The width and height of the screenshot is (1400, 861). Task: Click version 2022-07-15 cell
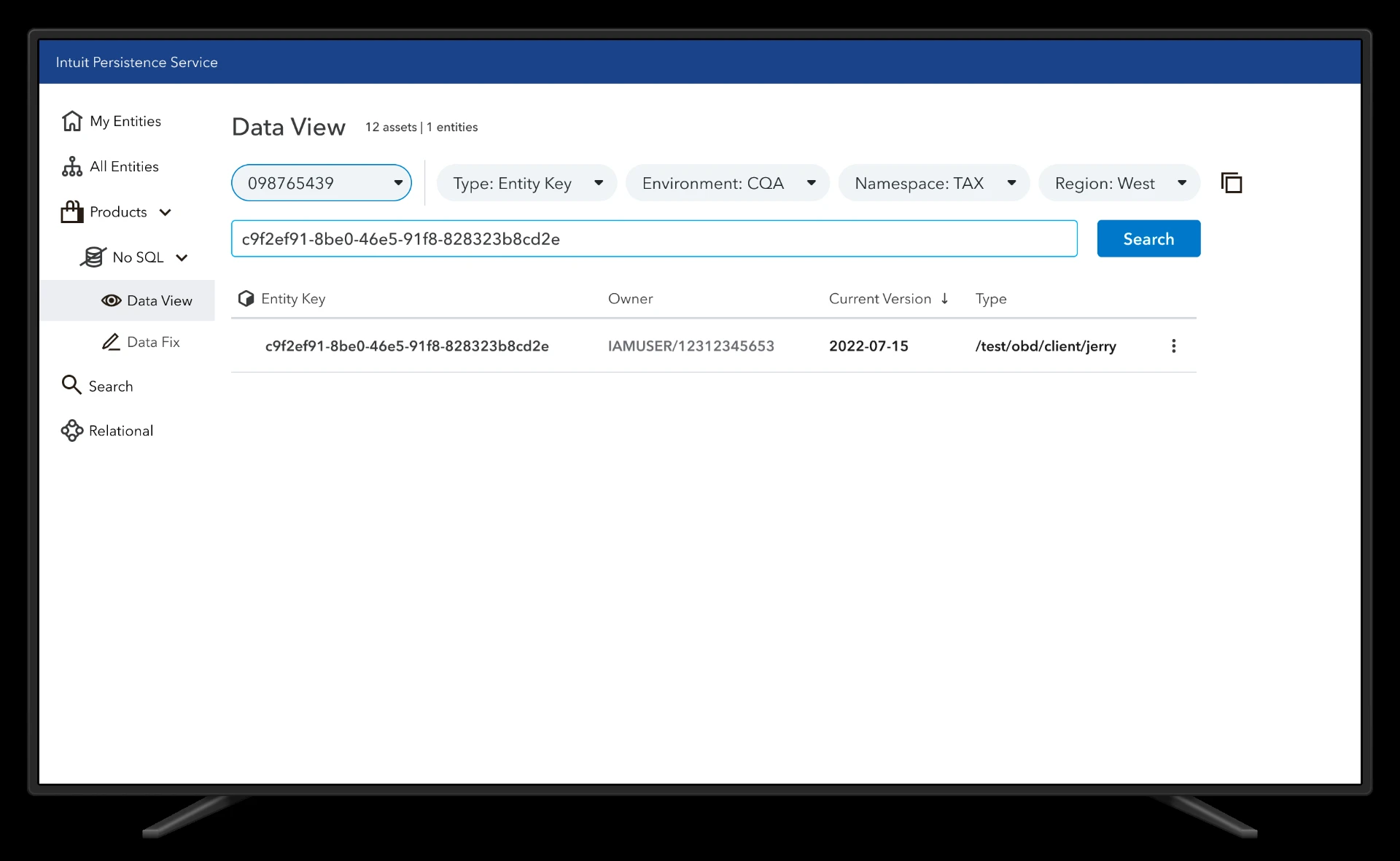point(868,346)
